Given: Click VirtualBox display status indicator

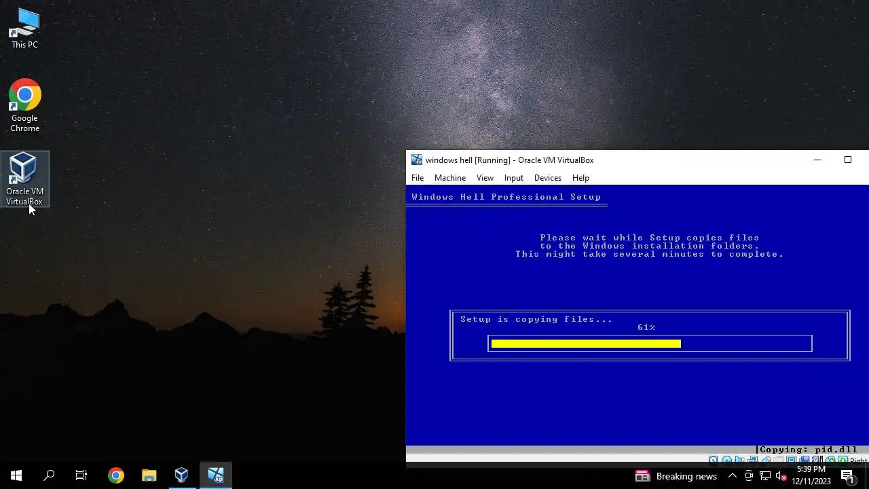Looking at the screenshot, I should [x=792, y=459].
